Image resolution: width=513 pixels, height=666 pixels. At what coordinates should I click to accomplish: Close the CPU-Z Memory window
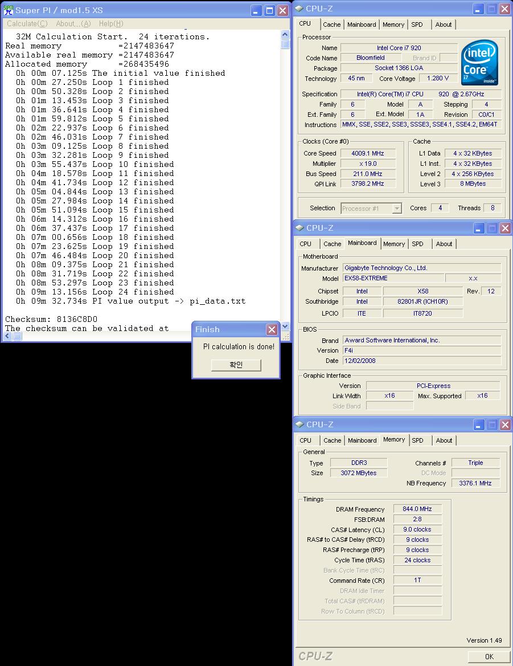click(x=505, y=425)
